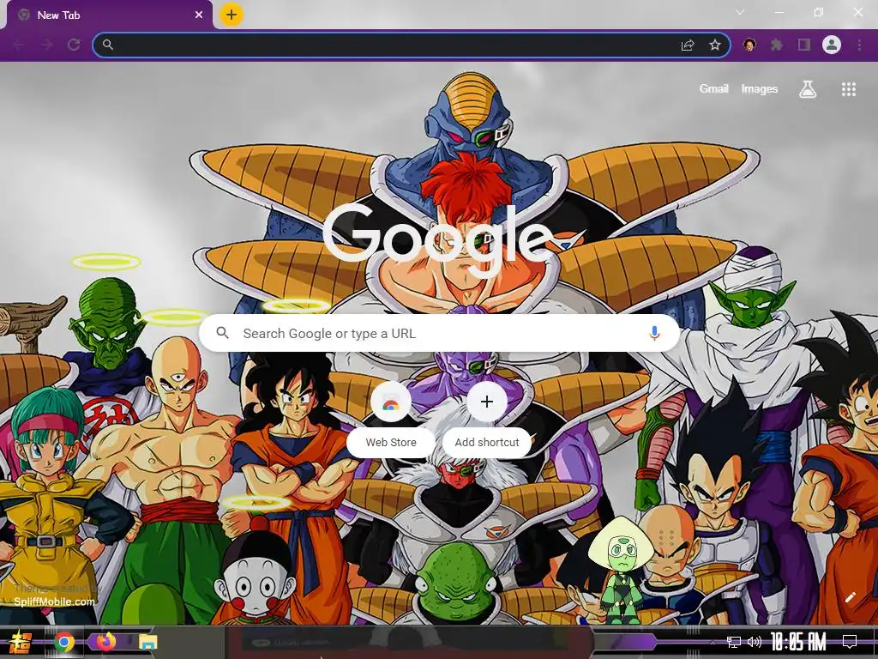The height and width of the screenshot is (659, 878).
Task: Open the Images link
Action: pyautogui.click(x=760, y=88)
